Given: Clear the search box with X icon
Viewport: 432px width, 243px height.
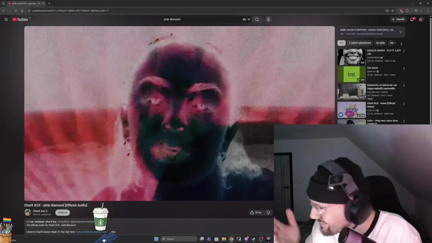Looking at the screenshot, I should coord(249,19).
